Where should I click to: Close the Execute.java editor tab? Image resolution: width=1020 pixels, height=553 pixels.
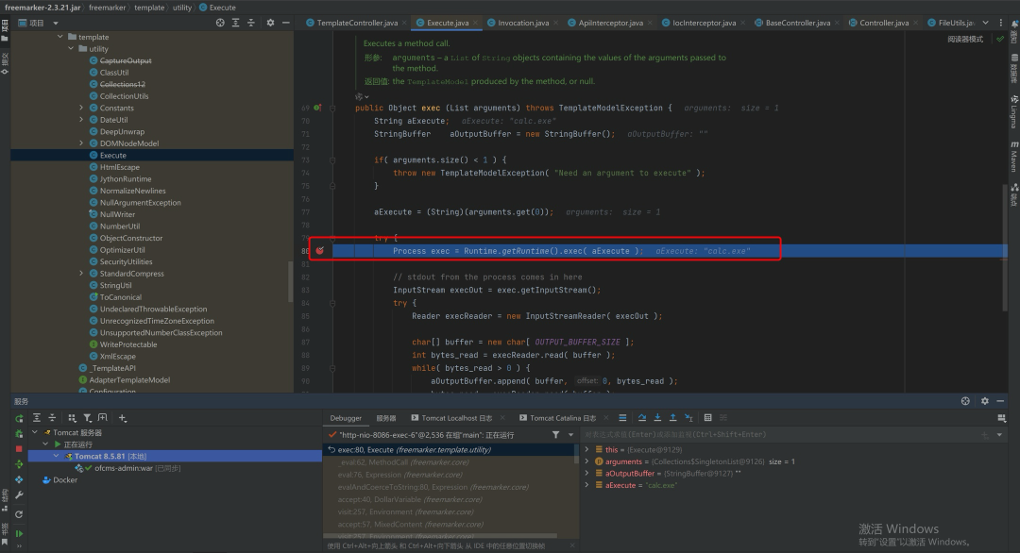[x=475, y=23]
